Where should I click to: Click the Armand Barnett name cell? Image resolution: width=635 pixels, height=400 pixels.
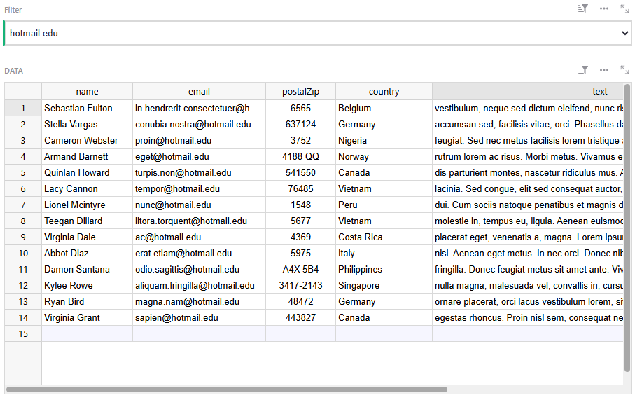pyautogui.click(x=87, y=156)
